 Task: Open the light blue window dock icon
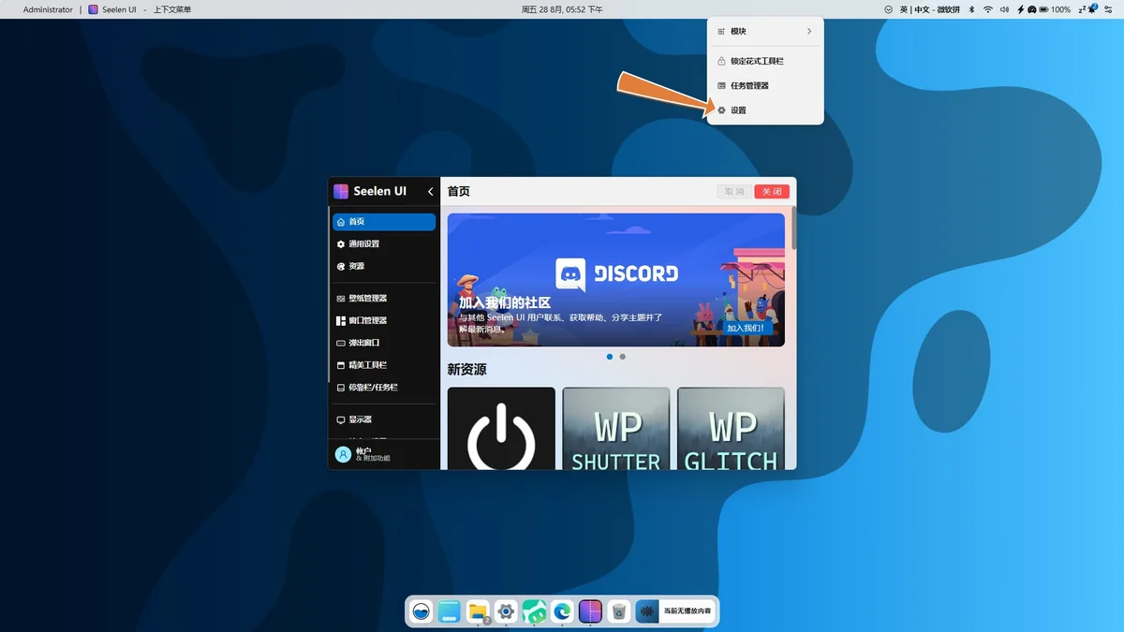pyautogui.click(x=450, y=611)
